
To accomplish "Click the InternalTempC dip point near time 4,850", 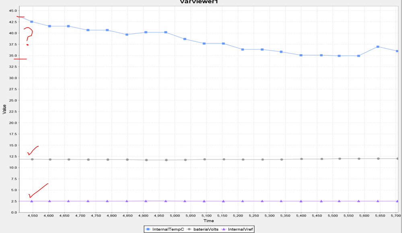I will click(127, 35).
